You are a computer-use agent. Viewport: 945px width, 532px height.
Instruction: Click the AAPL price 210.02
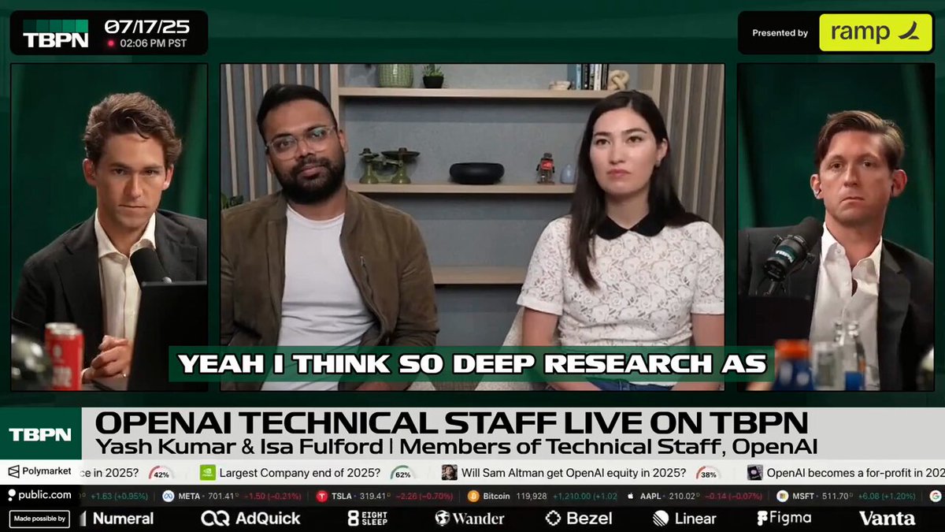pos(682,496)
